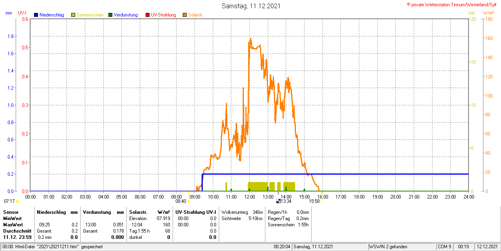Click the Regen/Tag 0.2mm reading
The image size is (501, 251).
tap(288, 218)
